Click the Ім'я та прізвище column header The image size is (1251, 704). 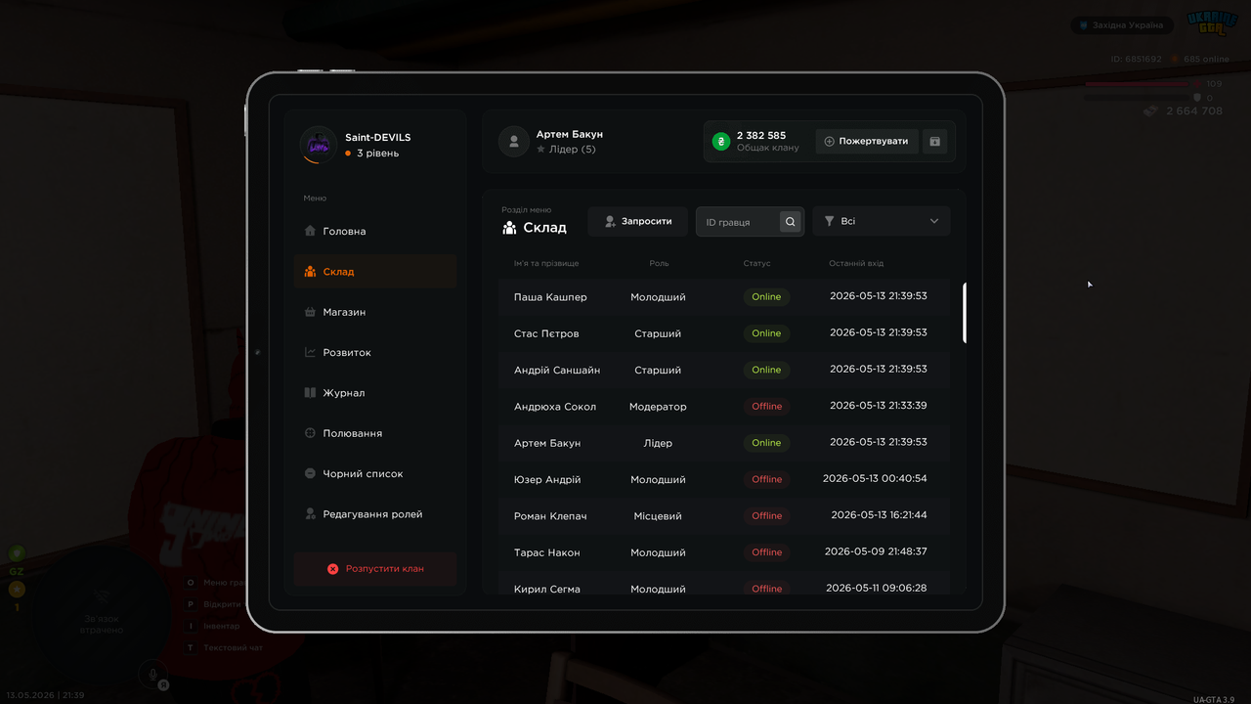[x=546, y=263]
